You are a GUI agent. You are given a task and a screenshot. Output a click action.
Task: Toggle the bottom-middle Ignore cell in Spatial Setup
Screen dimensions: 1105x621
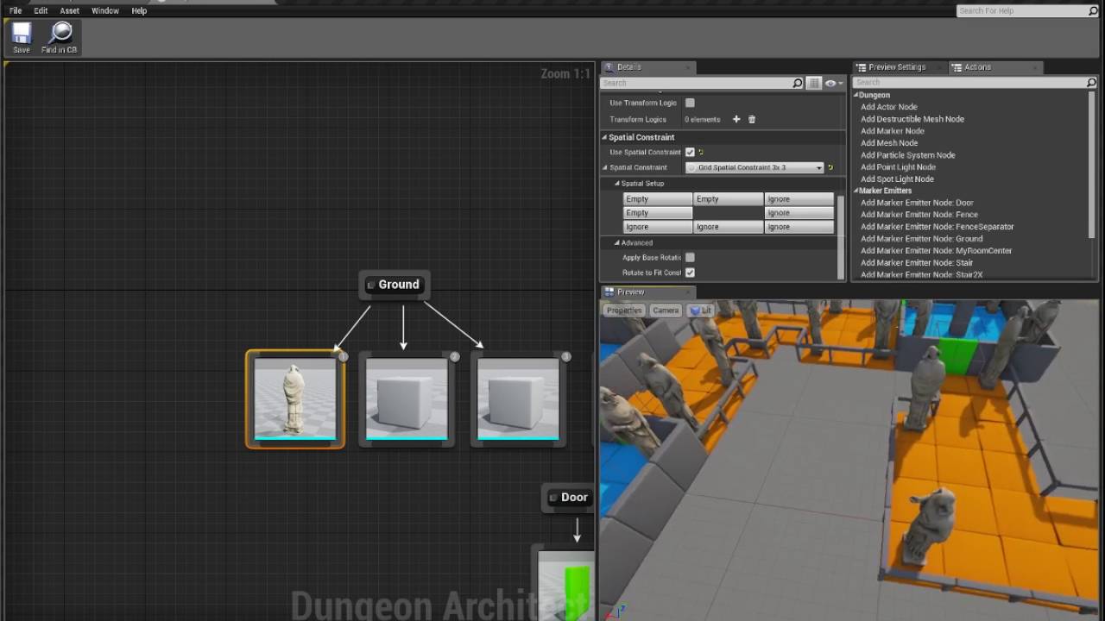[x=729, y=227]
